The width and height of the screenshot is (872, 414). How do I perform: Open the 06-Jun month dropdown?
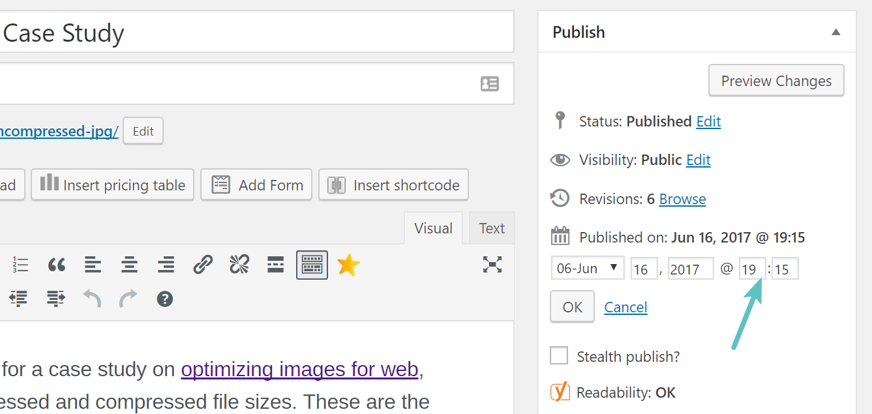click(587, 267)
